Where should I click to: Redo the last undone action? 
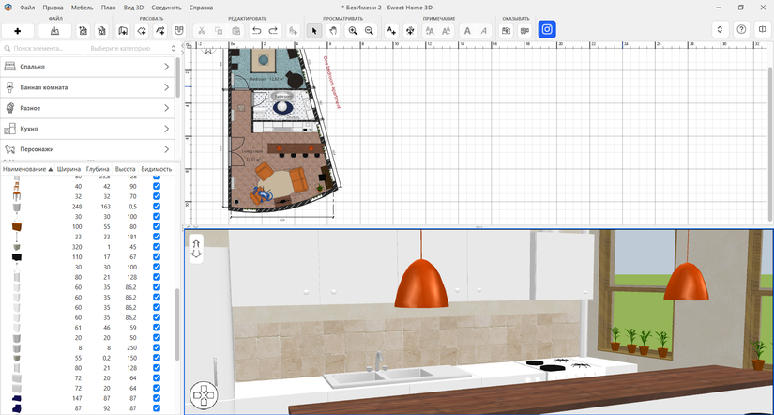(x=273, y=31)
